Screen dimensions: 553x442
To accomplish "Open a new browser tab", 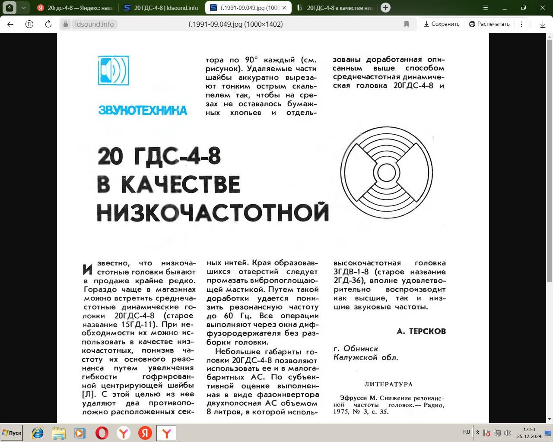I will 386,8.
